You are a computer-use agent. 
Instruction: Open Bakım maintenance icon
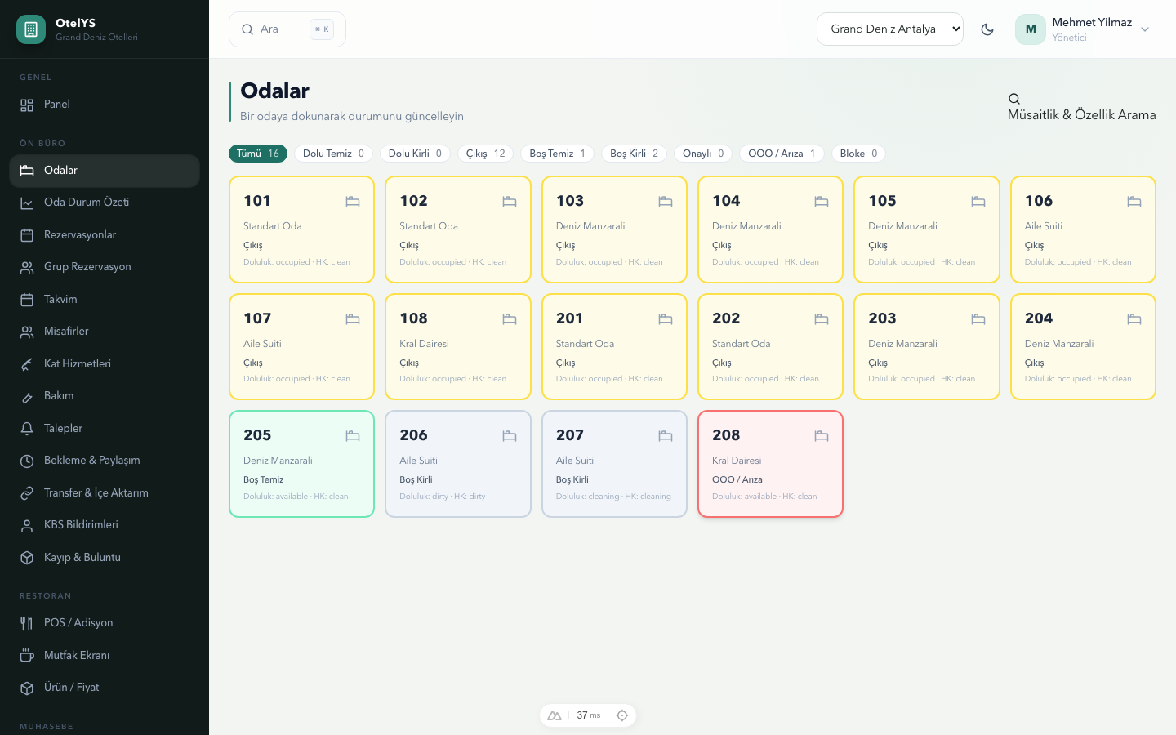27,396
